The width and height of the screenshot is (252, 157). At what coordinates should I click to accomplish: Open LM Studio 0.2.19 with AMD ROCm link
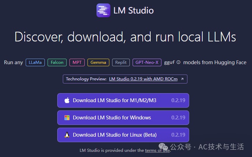pos(143,79)
